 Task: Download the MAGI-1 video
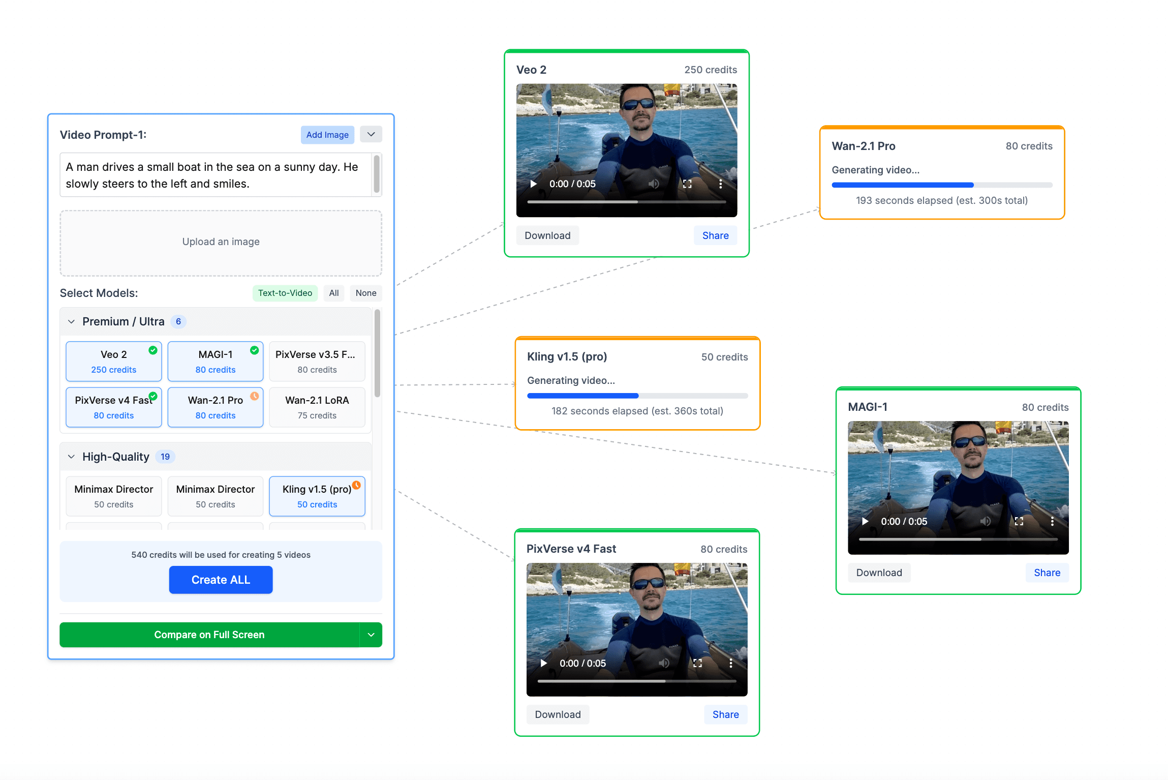(879, 573)
